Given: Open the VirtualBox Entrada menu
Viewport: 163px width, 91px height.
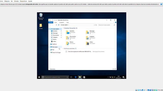Looking at the screenshot, I should pyautogui.click(x=16, y=1).
